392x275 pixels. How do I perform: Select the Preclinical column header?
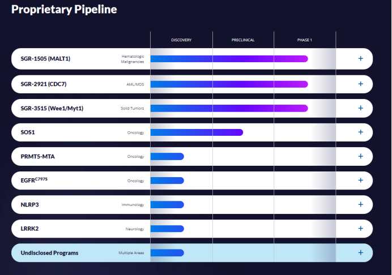243,40
